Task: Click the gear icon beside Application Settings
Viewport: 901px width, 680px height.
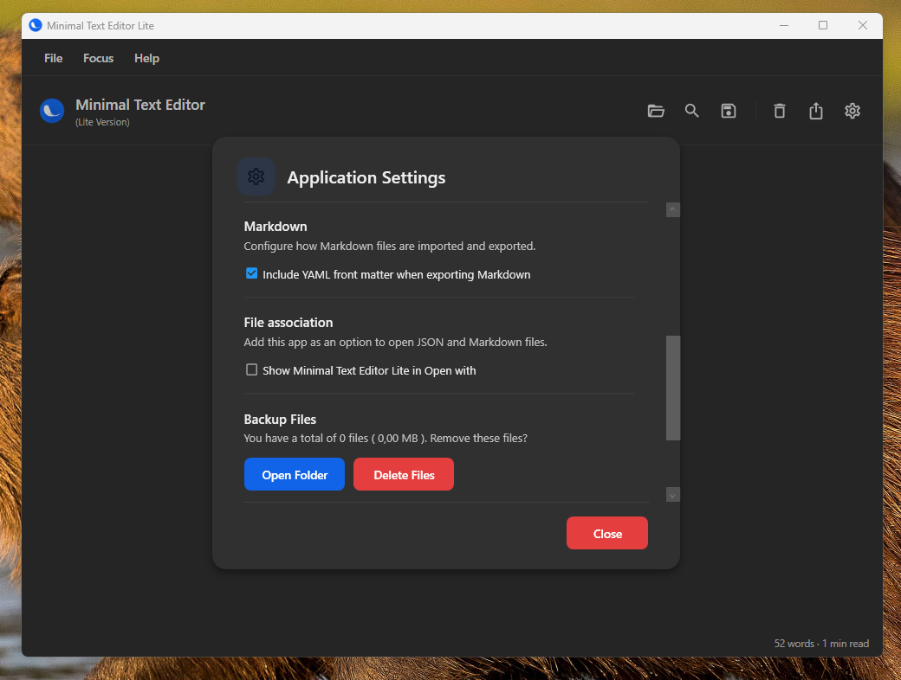Action: tap(256, 176)
